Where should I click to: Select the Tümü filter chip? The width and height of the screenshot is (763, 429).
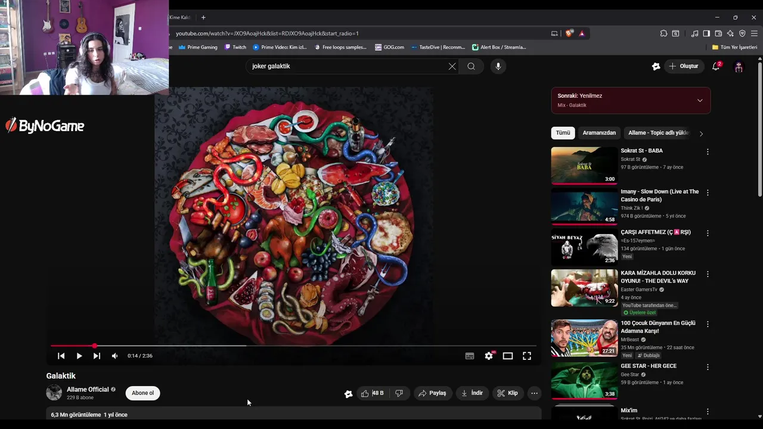tap(563, 133)
